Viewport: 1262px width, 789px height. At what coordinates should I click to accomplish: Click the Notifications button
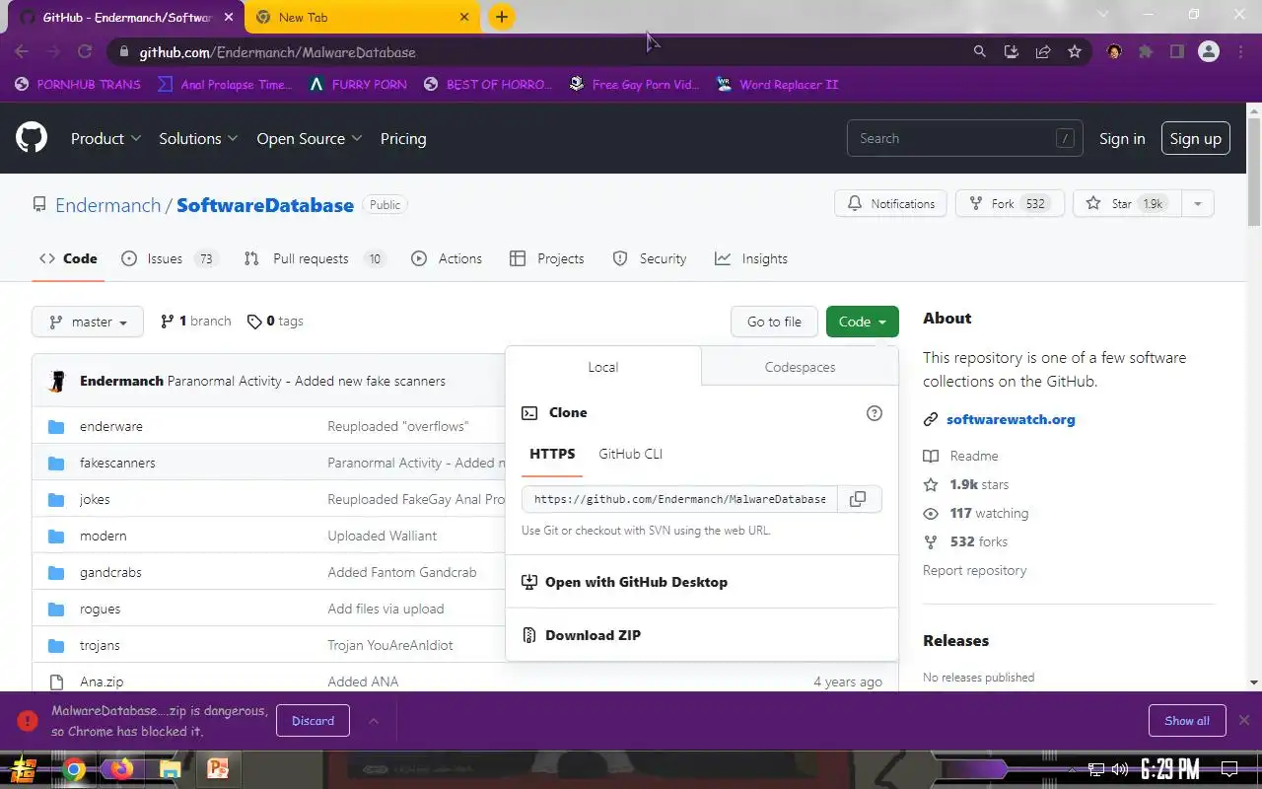890,204
